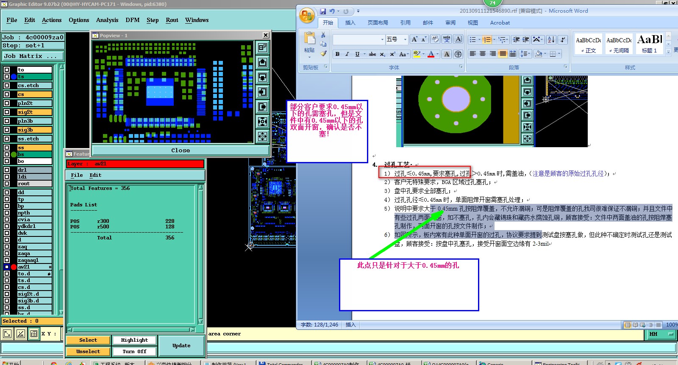Open the DFM menu

click(133, 20)
